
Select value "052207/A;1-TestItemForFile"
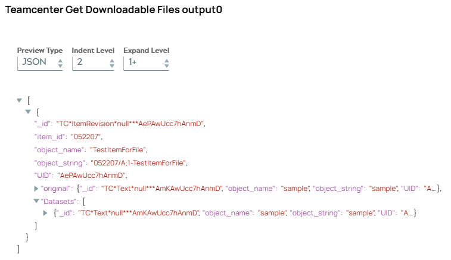coord(138,163)
